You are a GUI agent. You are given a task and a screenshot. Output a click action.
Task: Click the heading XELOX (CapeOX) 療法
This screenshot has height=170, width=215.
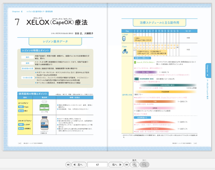[x=57, y=22]
